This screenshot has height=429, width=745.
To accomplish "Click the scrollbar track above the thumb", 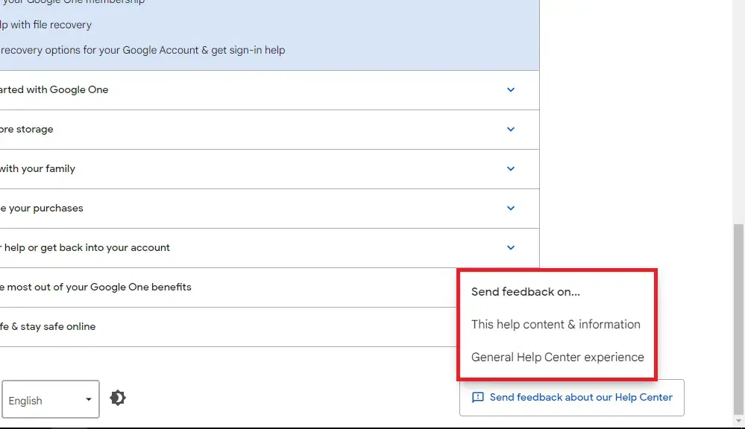I will (x=738, y=112).
